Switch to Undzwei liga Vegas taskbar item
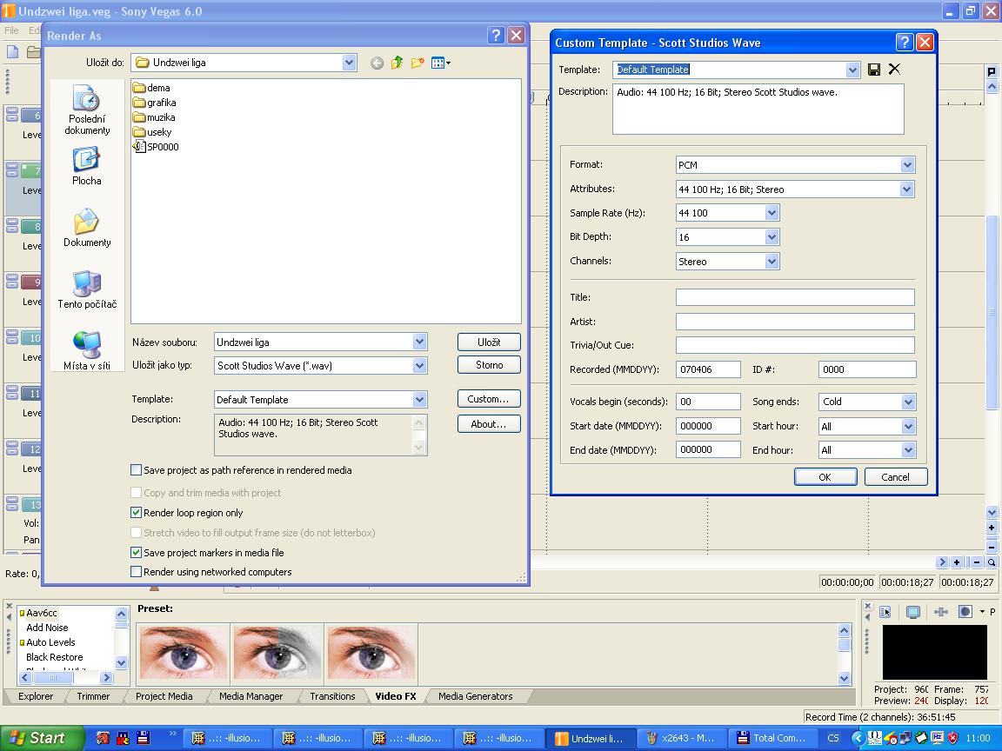 point(591,738)
